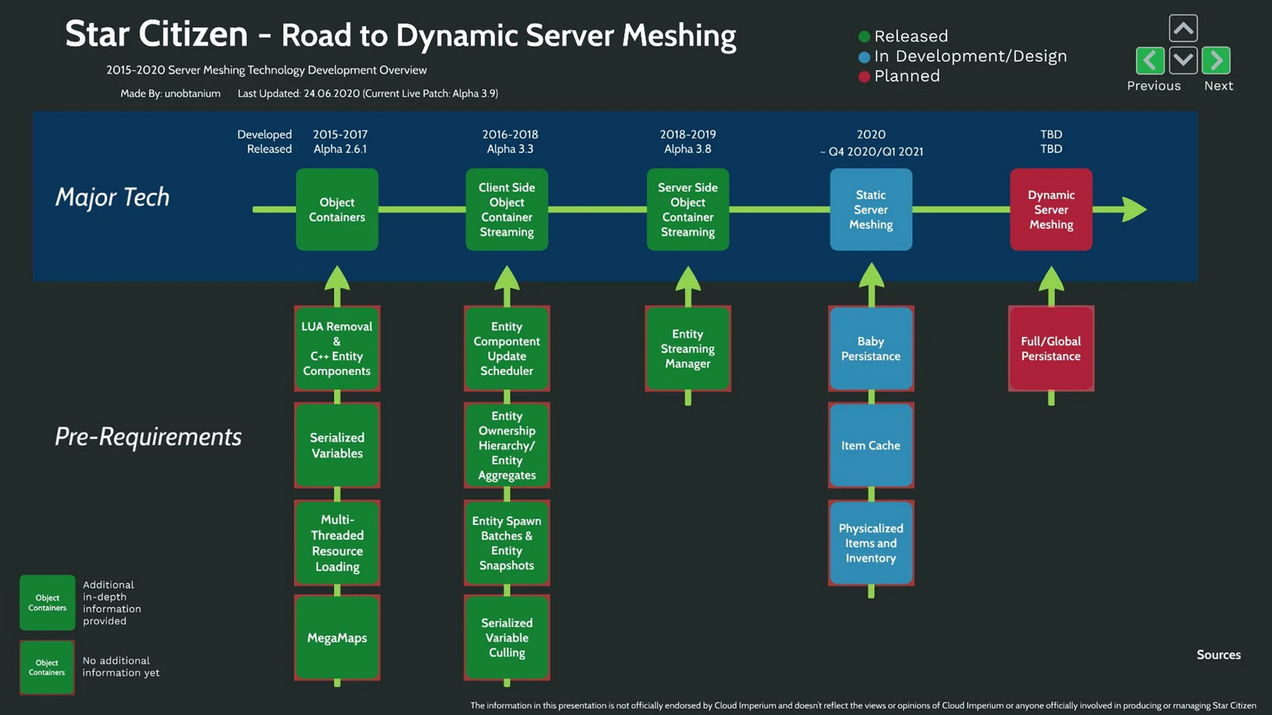Open the Object Containers major tech box
Image resolution: width=1272 pixels, height=715 pixels.
click(337, 210)
